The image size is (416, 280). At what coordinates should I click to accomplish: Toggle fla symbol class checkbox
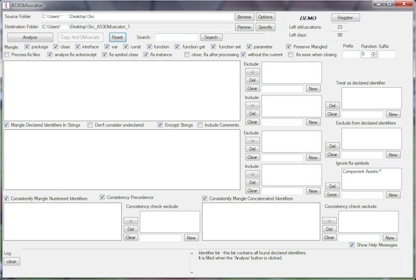coord(105,55)
